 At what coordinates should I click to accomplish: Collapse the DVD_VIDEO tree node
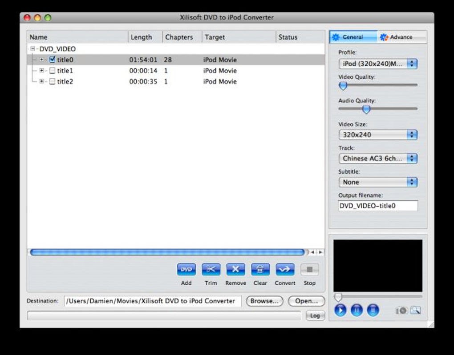pos(33,48)
